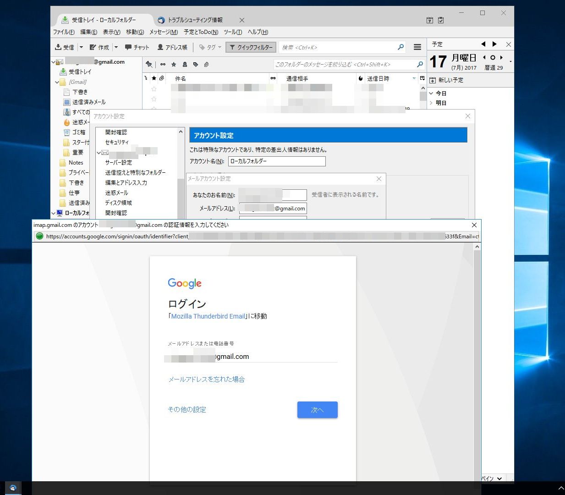Sort by the attachment column header
This screenshot has height=495, width=565.
point(161,78)
